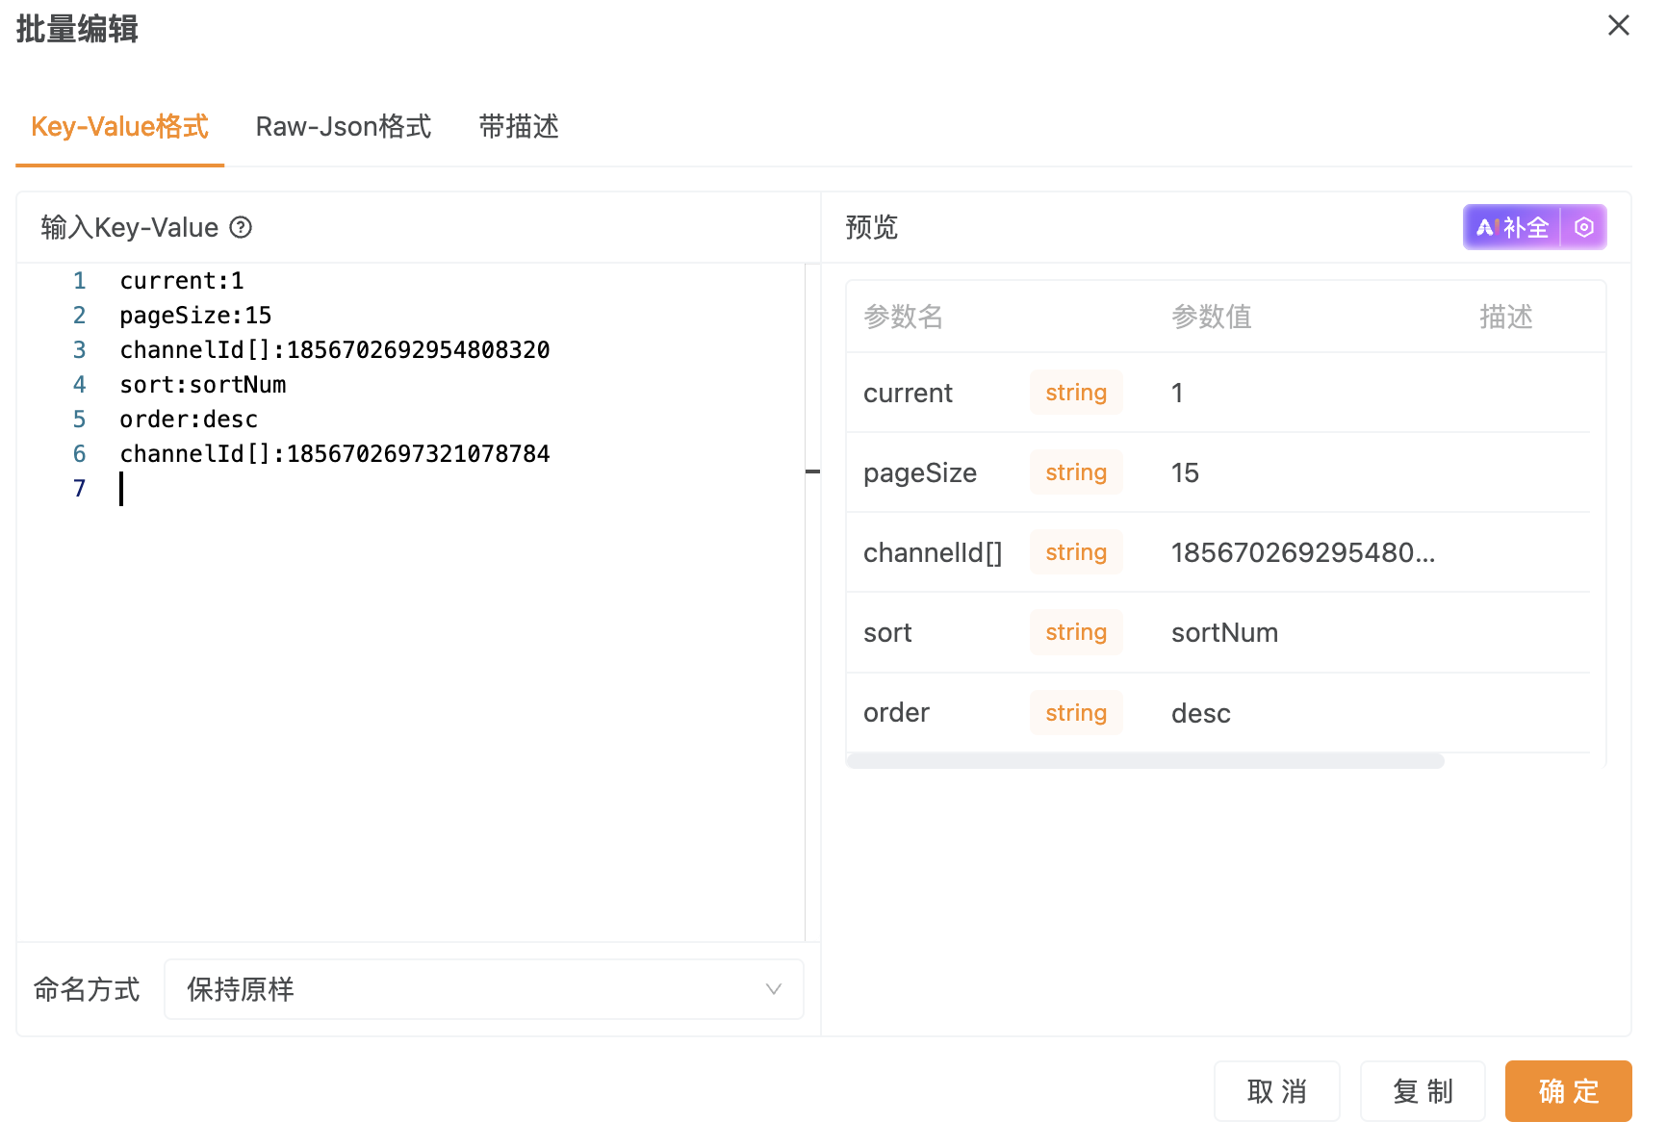
Task: Click editor line order:desc
Action: click(x=189, y=420)
